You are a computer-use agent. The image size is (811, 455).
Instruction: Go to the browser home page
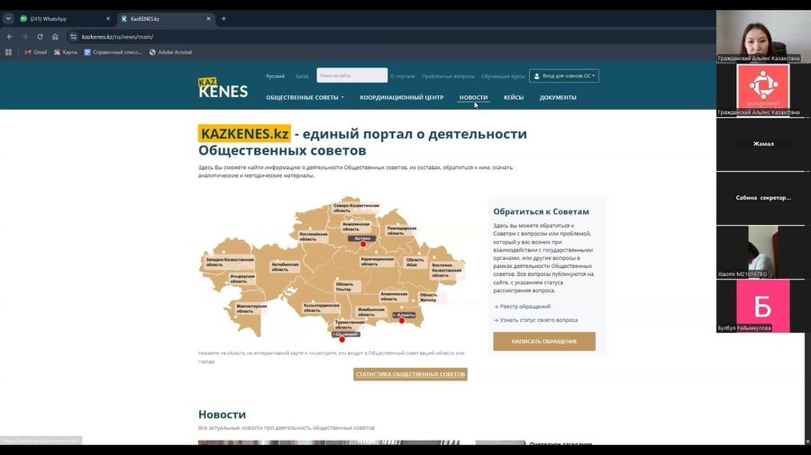click(55, 37)
